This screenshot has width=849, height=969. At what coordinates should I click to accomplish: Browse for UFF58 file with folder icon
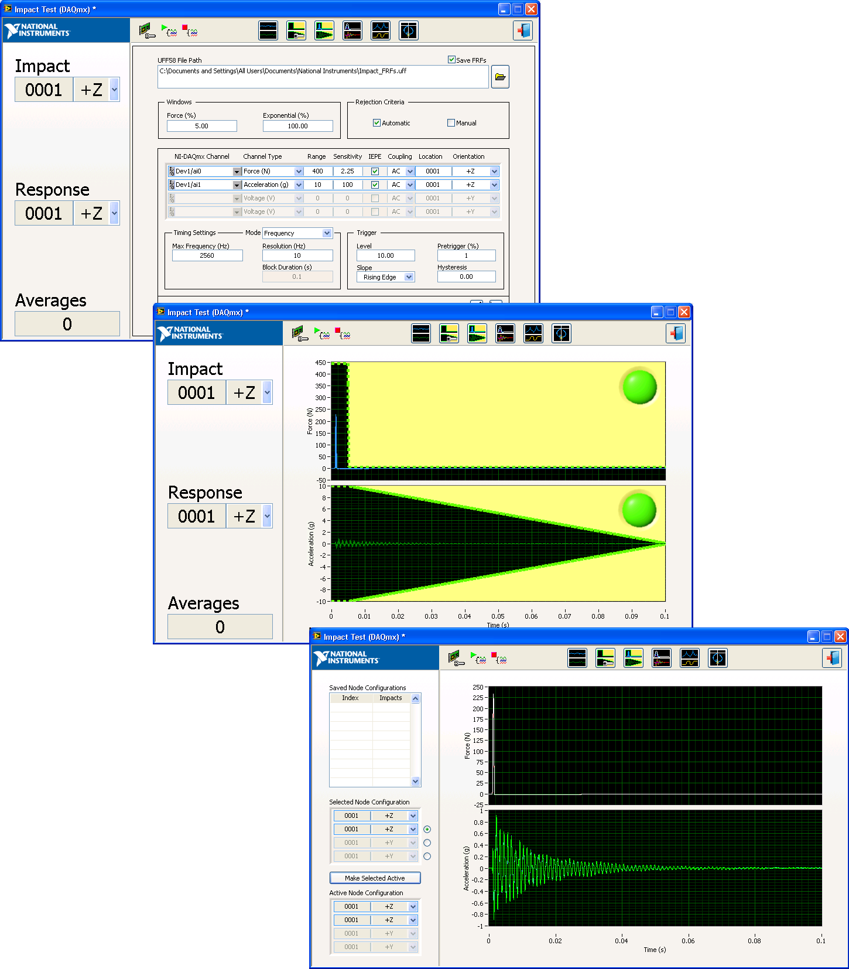(x=500, y=77)
